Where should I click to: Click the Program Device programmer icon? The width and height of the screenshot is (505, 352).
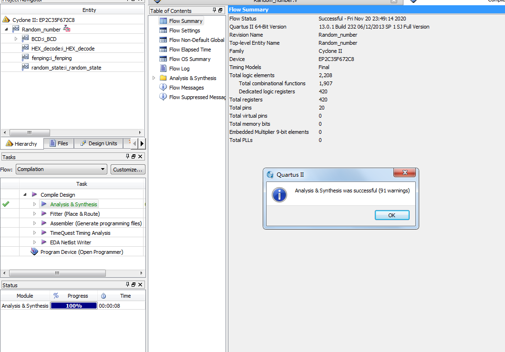coord(34,251)
